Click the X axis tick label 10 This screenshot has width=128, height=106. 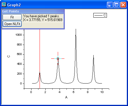click(102, 92)
